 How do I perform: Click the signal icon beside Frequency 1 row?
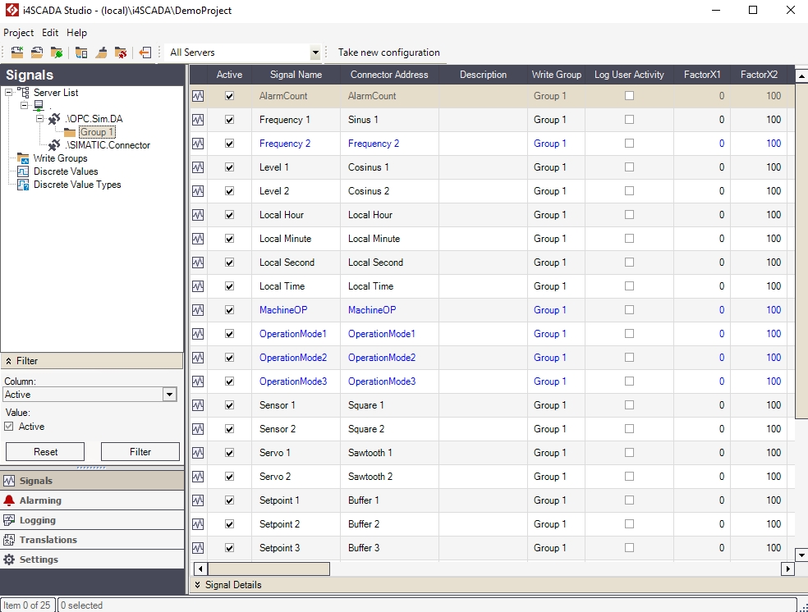[x=198, y=120]
